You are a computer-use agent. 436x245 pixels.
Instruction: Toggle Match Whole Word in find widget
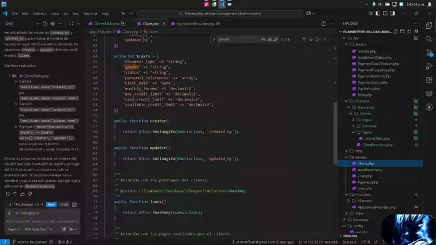[271, 39]
